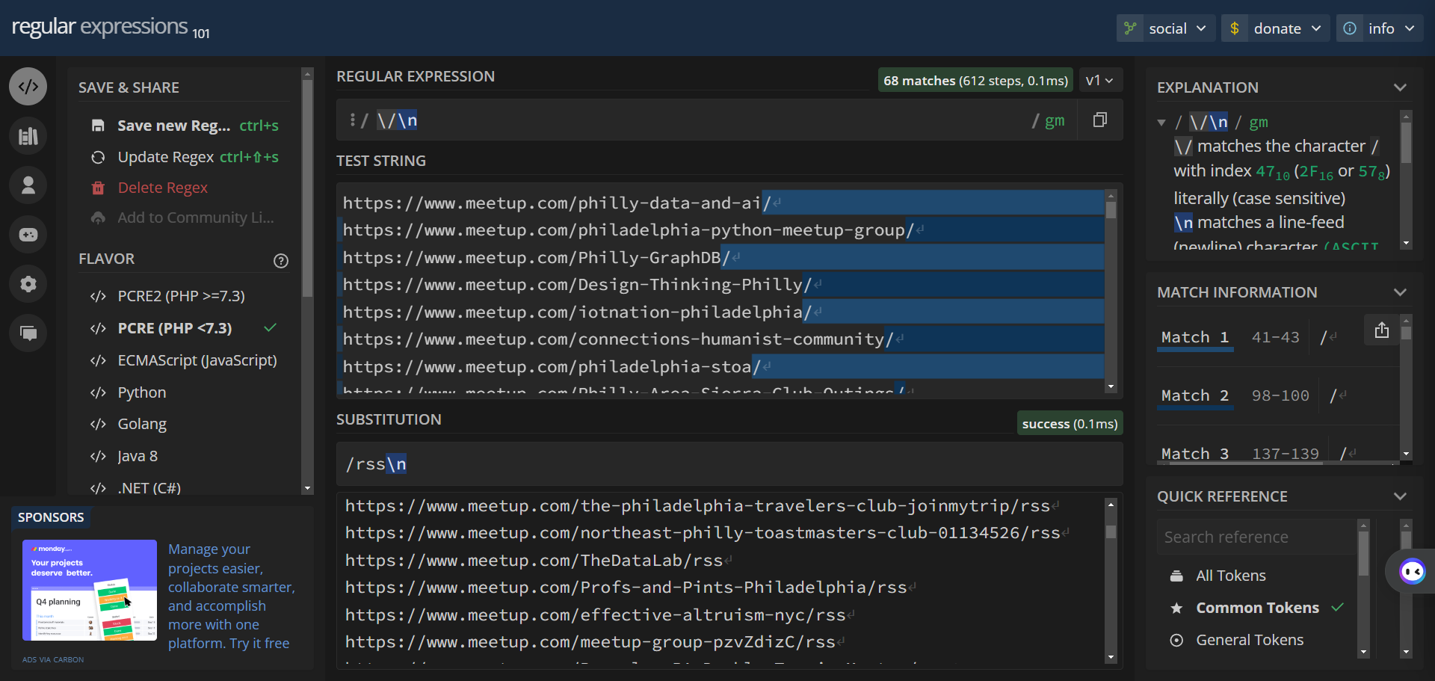This screenshot has width=1435, height=681.
Task: Click the 68 matches status badge
Action: coord(975,80)
